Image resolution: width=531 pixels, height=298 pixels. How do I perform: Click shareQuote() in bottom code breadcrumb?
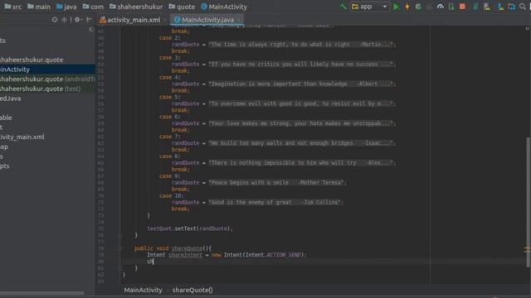click(192, 290)
